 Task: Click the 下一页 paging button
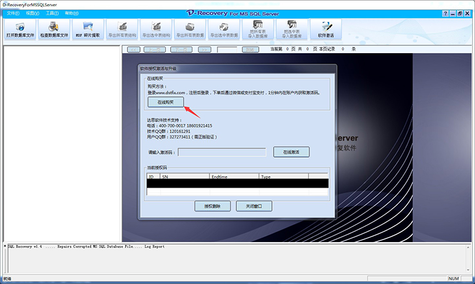coord(181,49)
